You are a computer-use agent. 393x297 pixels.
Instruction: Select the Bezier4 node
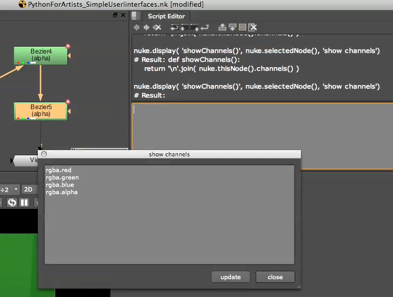coord(41,56)
